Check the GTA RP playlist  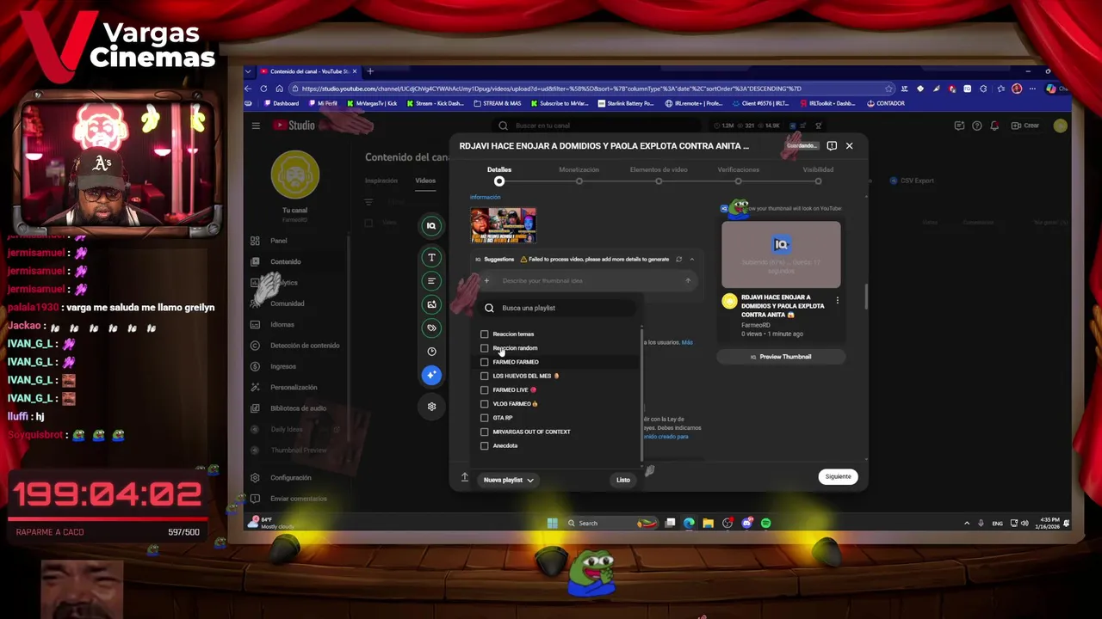coord(484,418)
